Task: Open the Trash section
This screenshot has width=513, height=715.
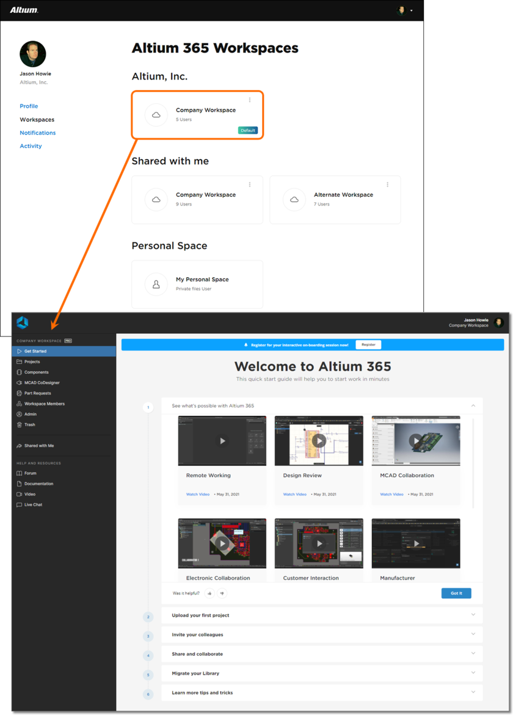Action: pos(29,424)
